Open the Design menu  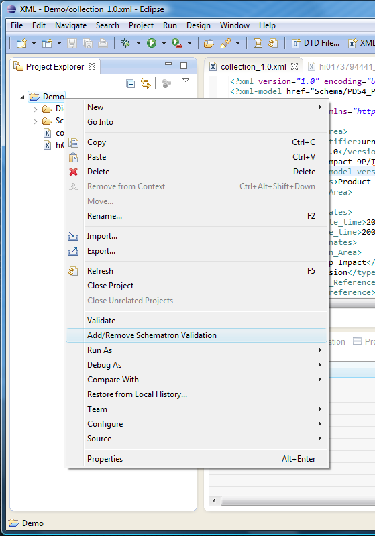(199, 25)
